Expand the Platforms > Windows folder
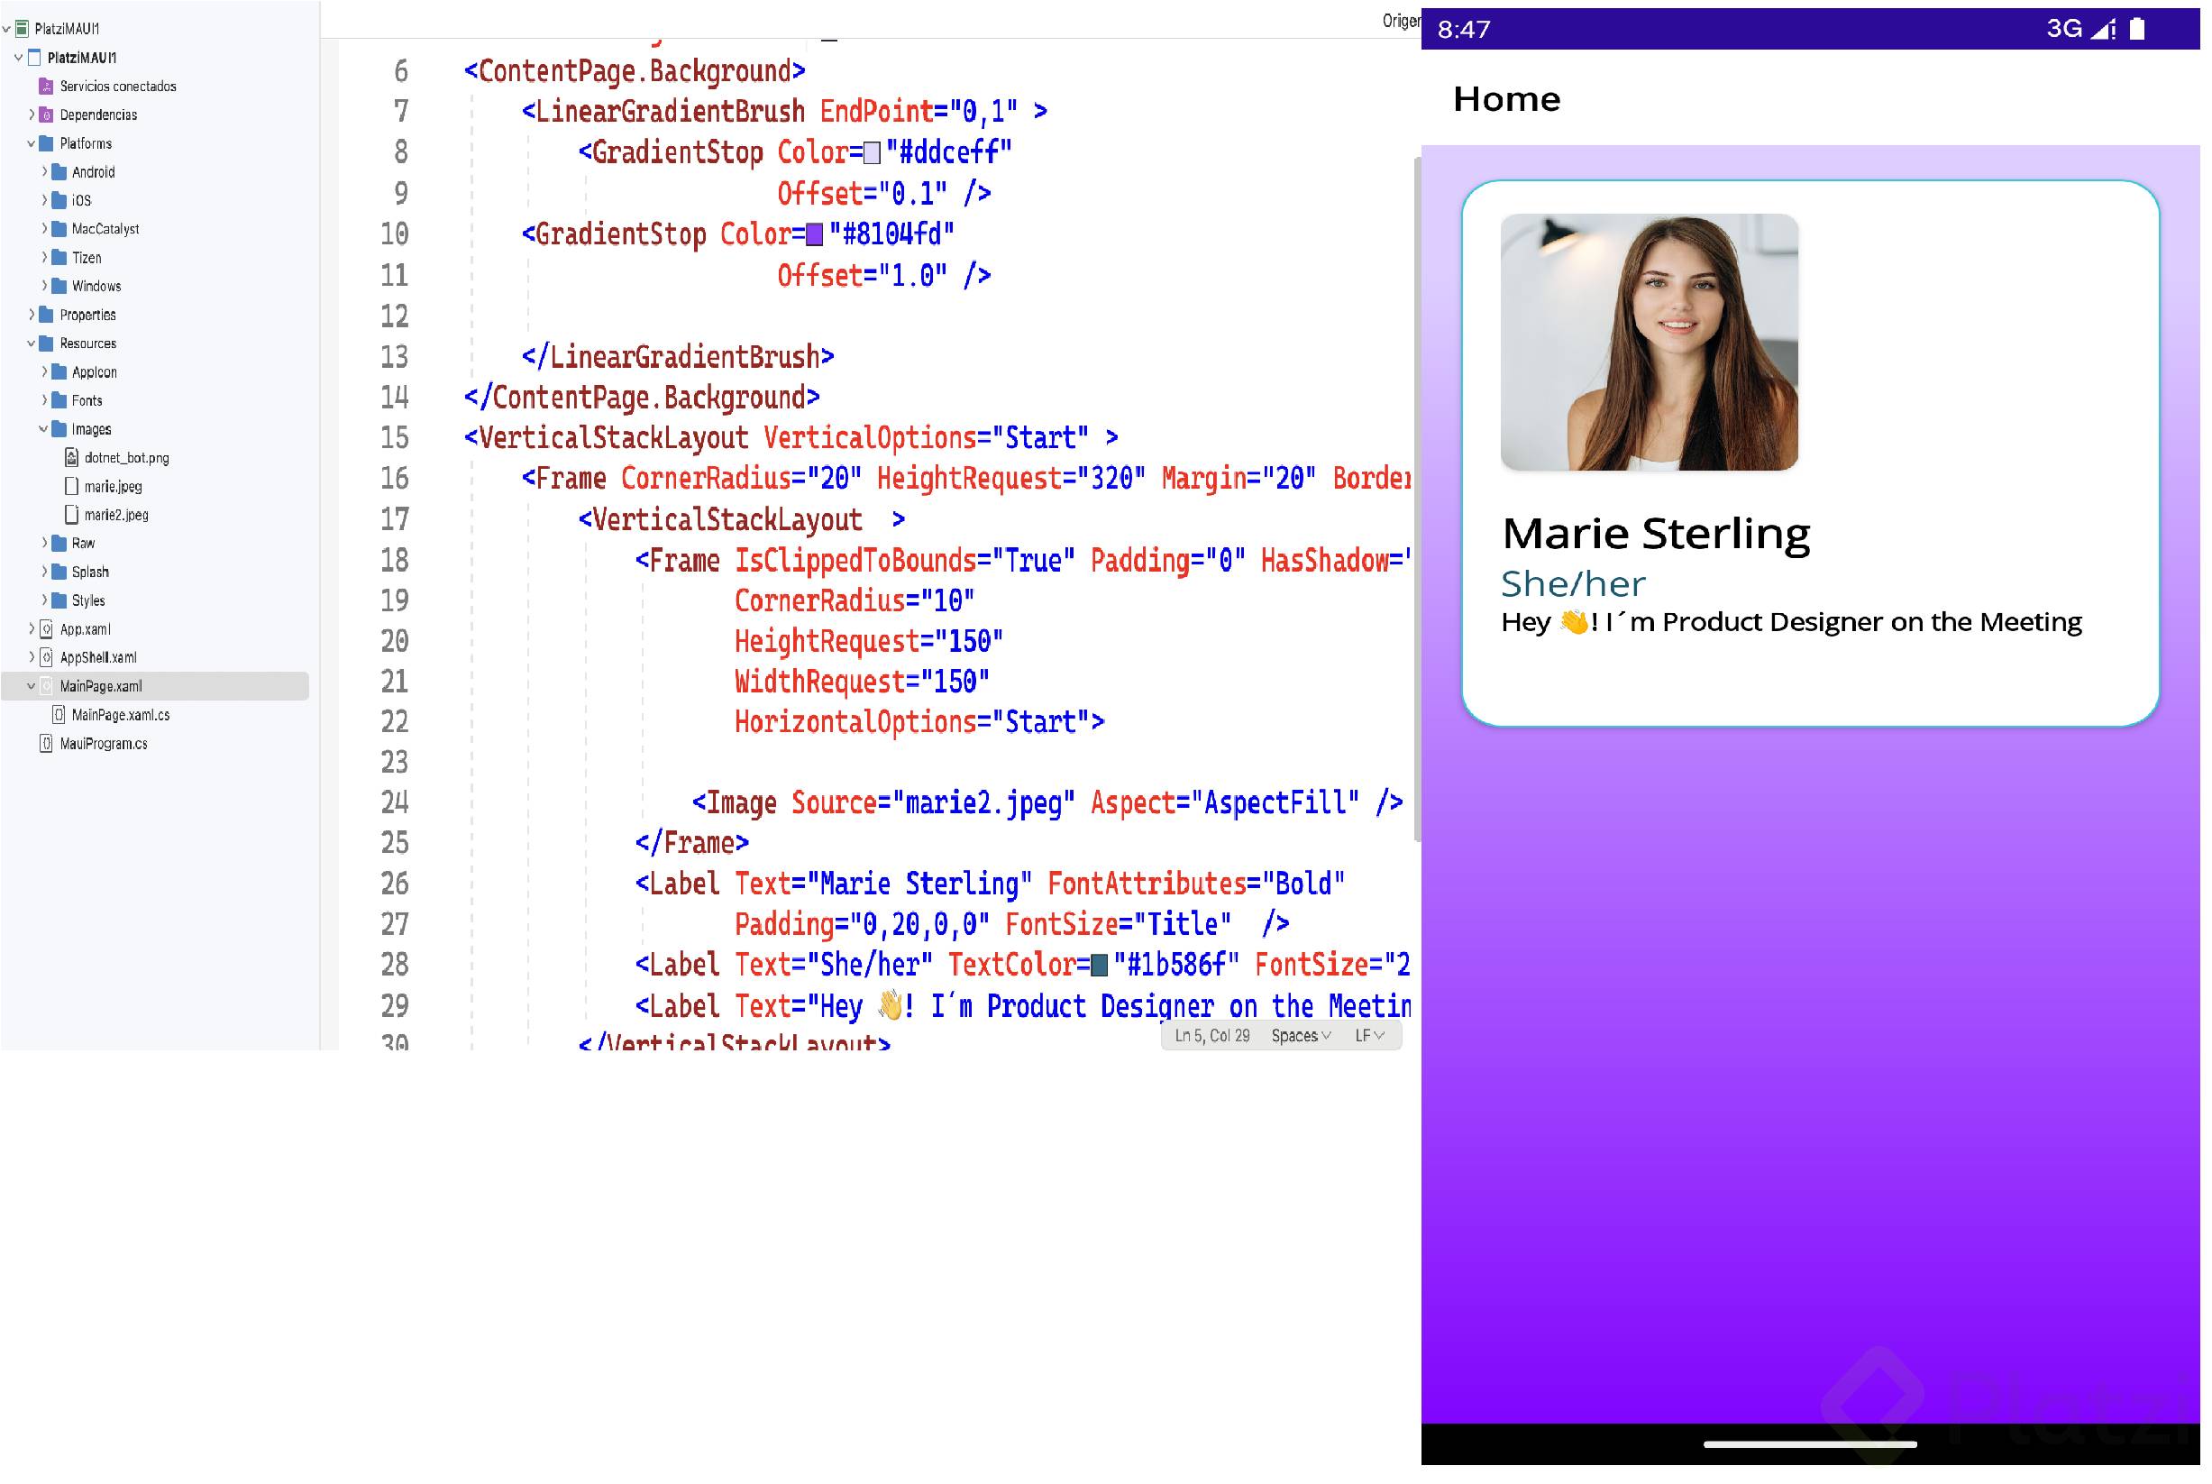This screenshot has width=2212, height=1484. tap(43, 286)
